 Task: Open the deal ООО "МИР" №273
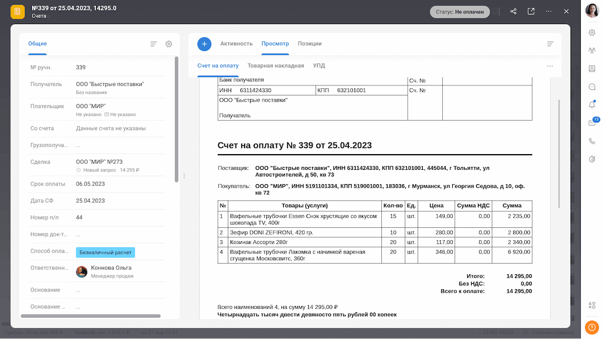[99, 161]
